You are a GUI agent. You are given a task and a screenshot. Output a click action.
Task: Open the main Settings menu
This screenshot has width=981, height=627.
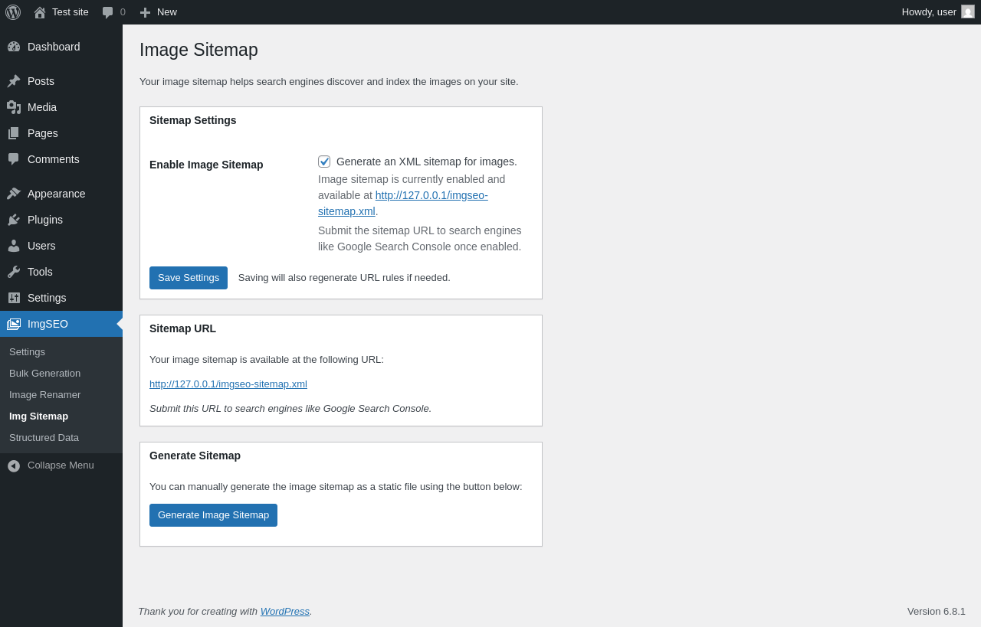click(x=61, y=298)
